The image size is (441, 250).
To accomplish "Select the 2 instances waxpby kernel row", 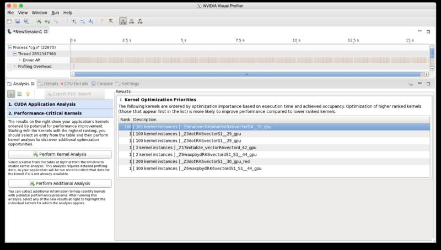I will [x=274, y=155].
